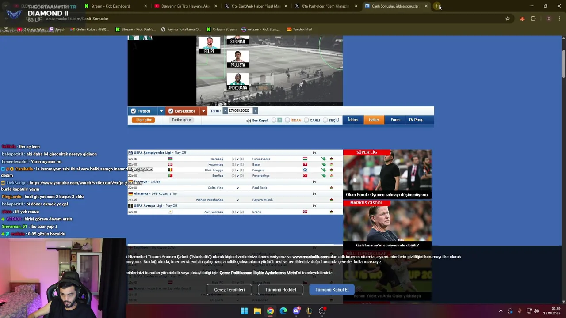566x318 pixels.
Task: Open Google Chrome from the taskbar
Action: click(x=270, y=311)
